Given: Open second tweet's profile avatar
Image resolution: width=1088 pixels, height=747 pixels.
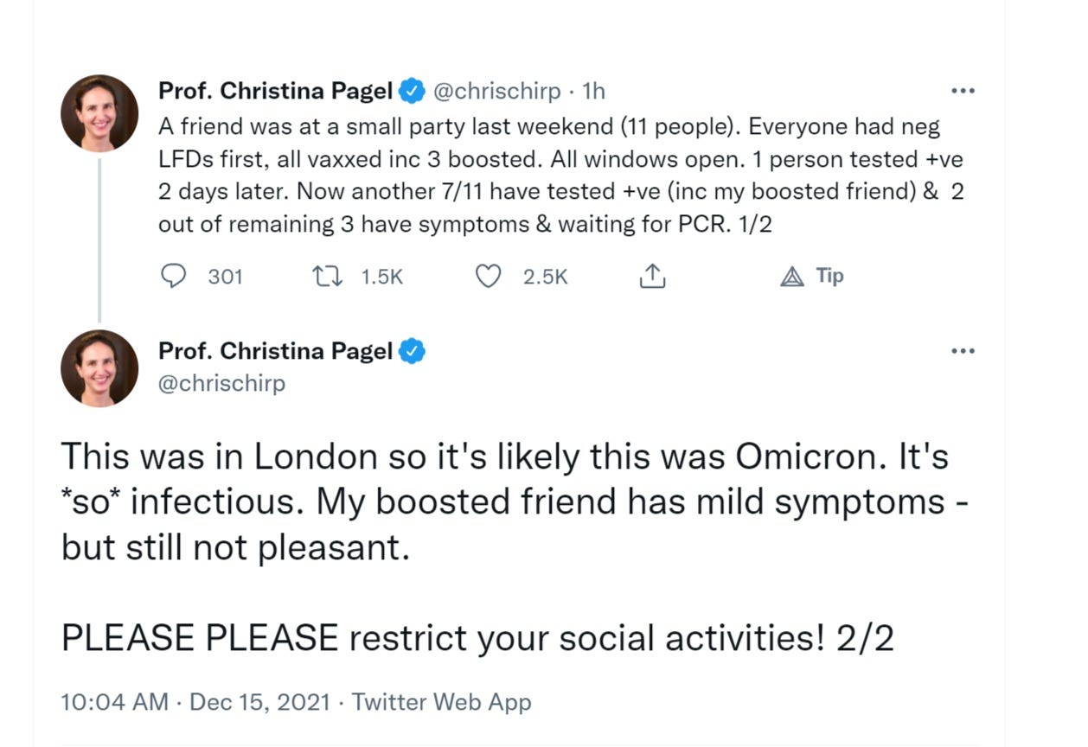Looking at the screenshot, I should click(99, 368).
